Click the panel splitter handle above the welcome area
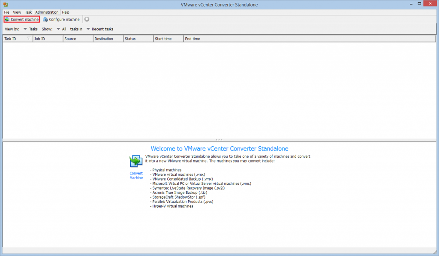Viewport: 439px width, 256px height. click(x=219, y=139)
